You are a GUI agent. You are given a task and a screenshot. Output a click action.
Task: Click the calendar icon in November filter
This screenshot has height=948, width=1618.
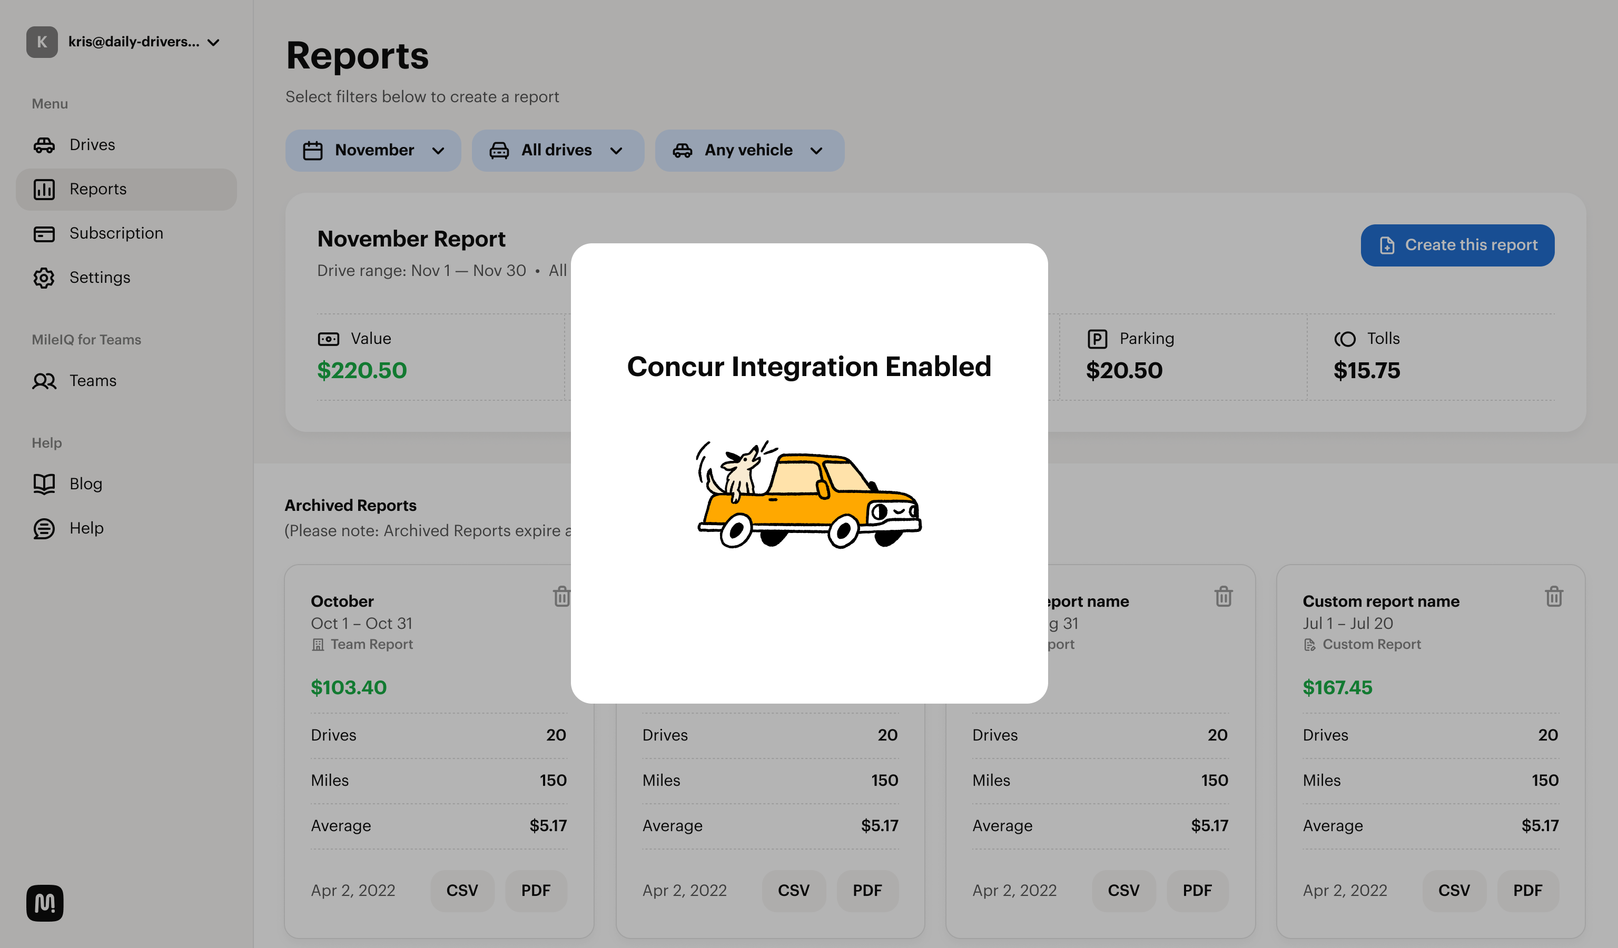tap(313, 151)
